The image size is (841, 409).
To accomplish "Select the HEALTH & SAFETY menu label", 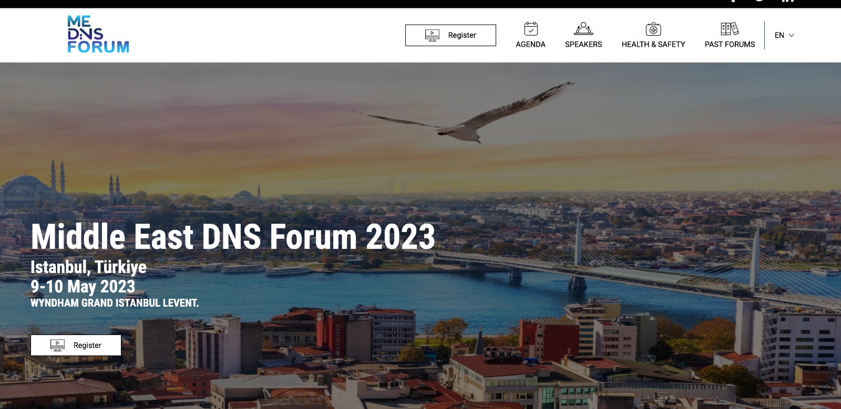I will pos(653,45).
